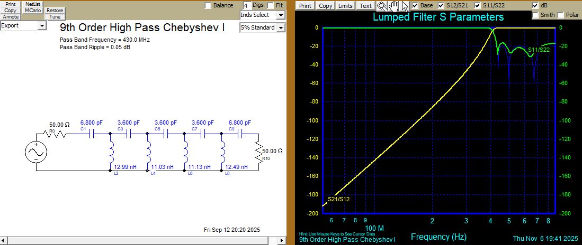
Task: Click the Digs number input field
Action: pyautogui.click(x=246, y=5)
